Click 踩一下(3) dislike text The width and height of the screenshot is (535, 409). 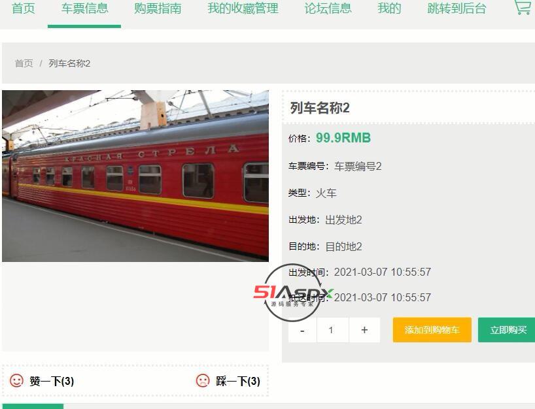click(x=238, y=381)
